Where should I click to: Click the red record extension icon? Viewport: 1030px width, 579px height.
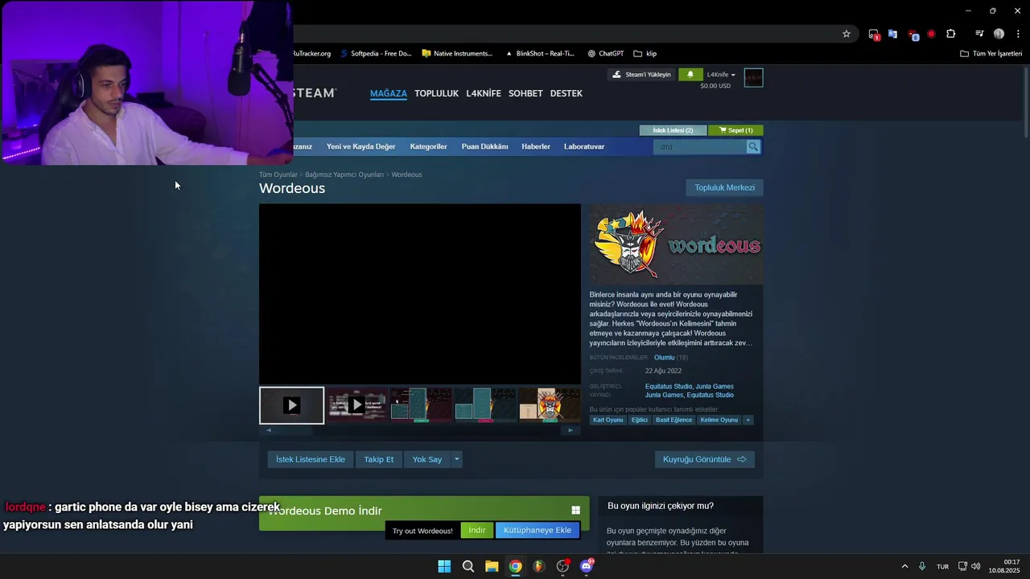pos(931,34)
